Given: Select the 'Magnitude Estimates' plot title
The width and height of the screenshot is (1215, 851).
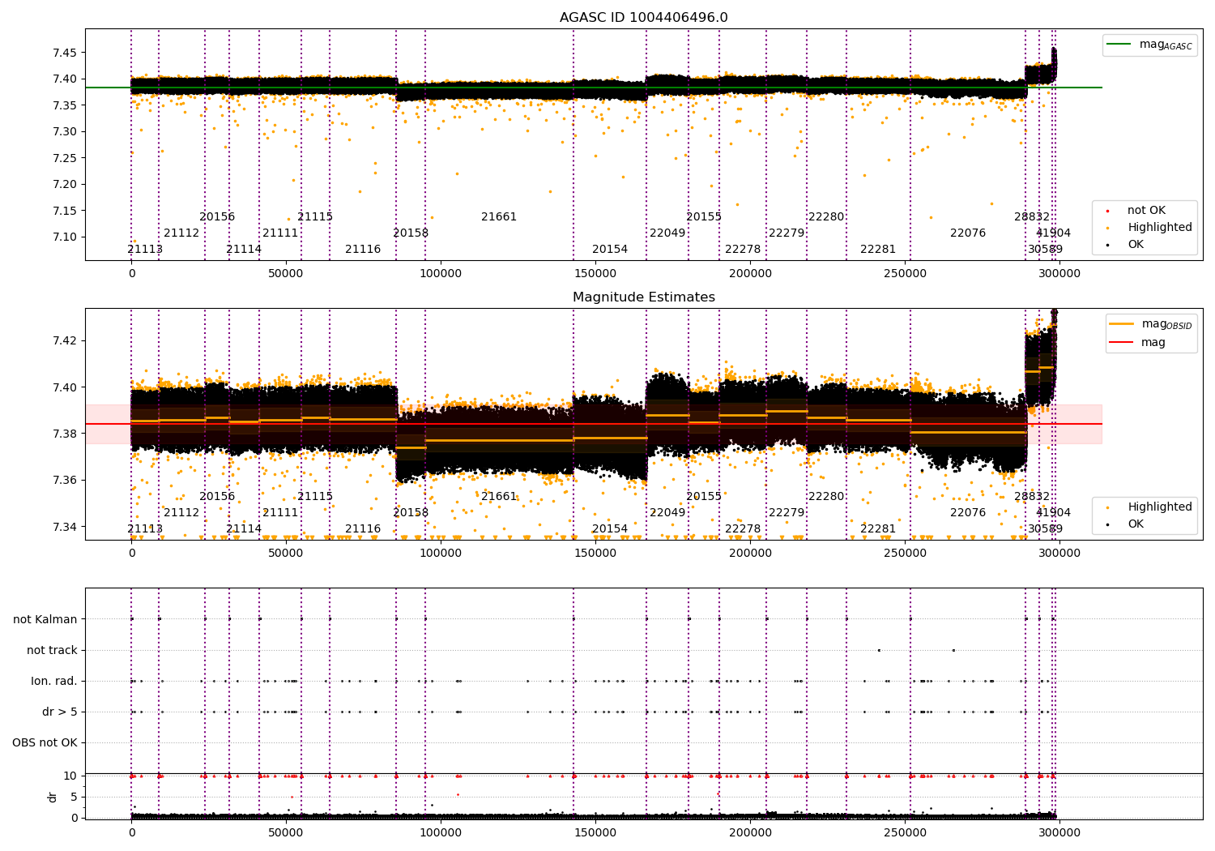Looking at the screenshot, I should click(643, 297).
